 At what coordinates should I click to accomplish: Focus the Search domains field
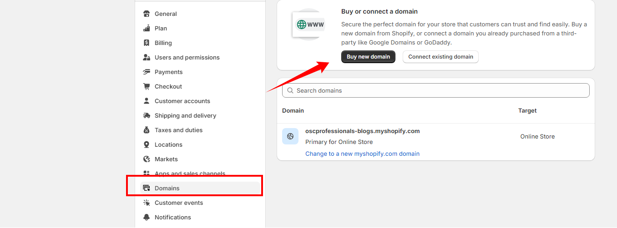(x=435, y=90)
